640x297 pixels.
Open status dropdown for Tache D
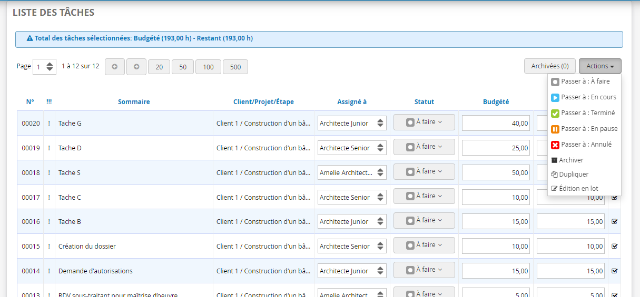[x=424, y=147]
